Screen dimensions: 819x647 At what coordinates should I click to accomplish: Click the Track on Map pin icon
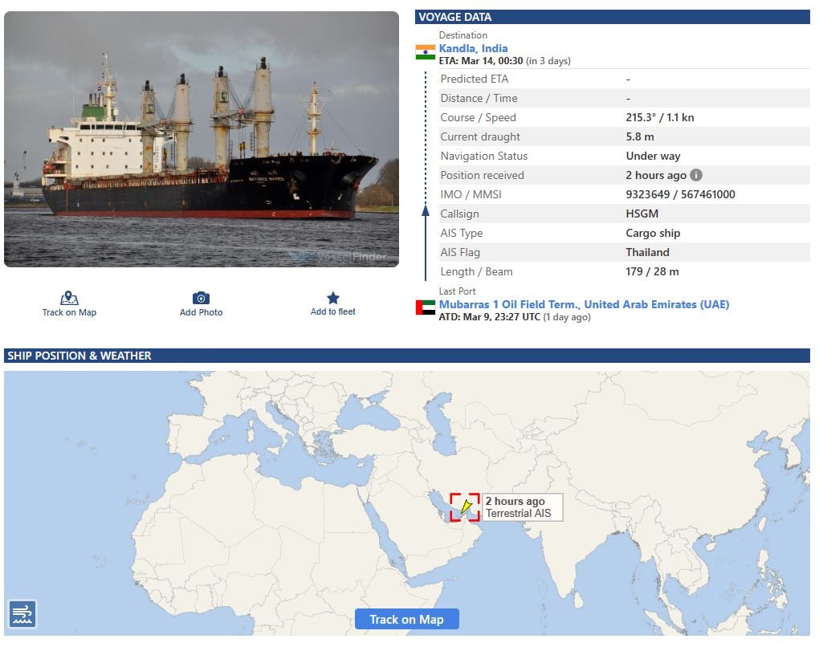pyautogui.click(x=69, y=298)
